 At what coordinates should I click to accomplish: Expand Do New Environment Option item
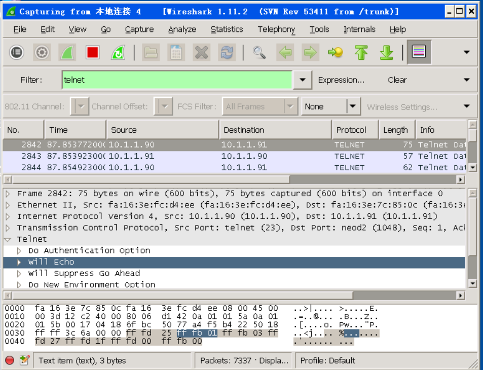19,285
